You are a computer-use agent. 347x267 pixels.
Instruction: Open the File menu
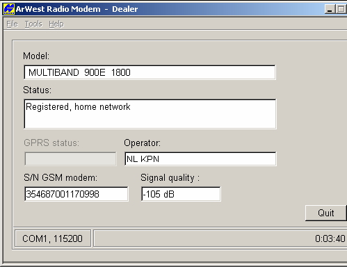click(12, 24)
